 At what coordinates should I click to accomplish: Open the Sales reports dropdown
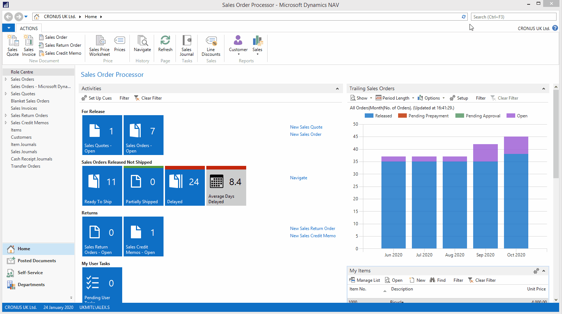point(257,46)
